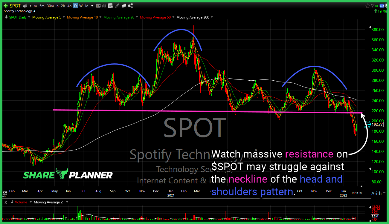
Task: Open the share chart icon
Action: tap(130, 6)
